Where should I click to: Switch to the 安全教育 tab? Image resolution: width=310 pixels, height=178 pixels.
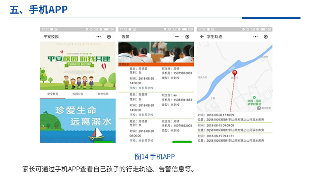pyautogui.click(x=52, y=94)
